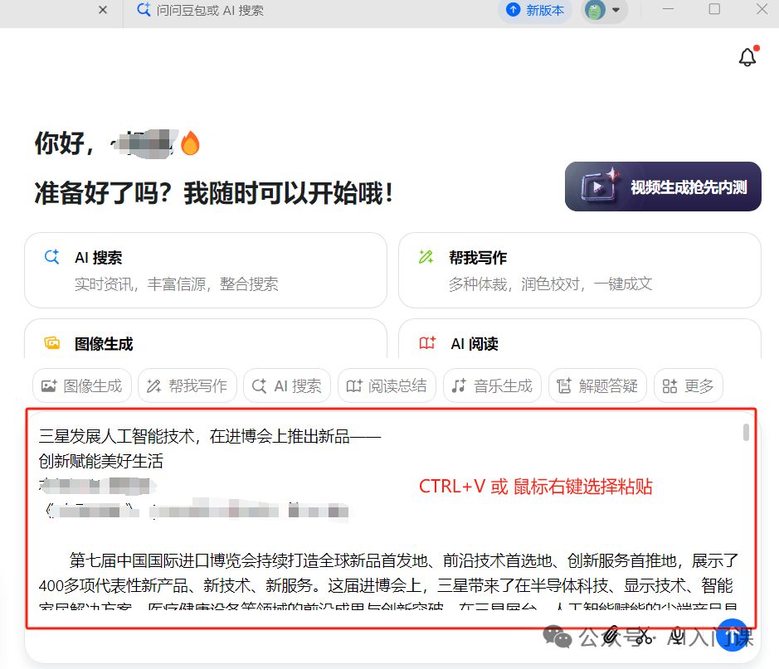Close the current tab with the X
Viewport: 779px width, 669px height.
[x=103, y=10]
